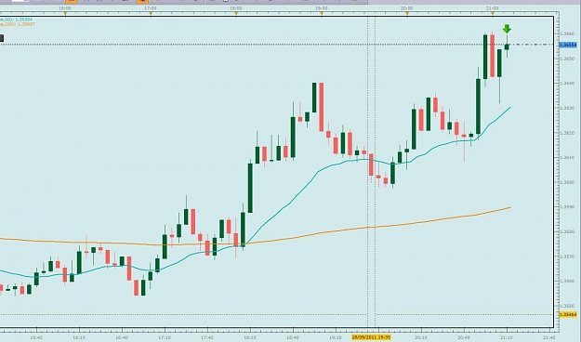Click the 1.3570 price axis label
581x342 pixels.
[x=567, y=256]
